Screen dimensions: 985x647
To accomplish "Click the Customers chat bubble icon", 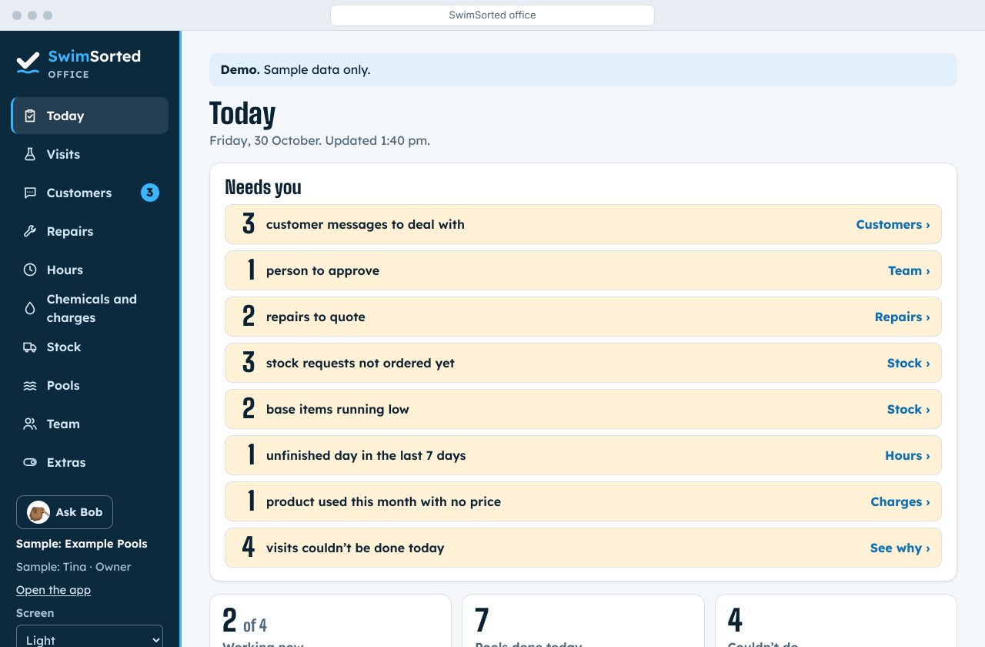I will tap(30, 193).
